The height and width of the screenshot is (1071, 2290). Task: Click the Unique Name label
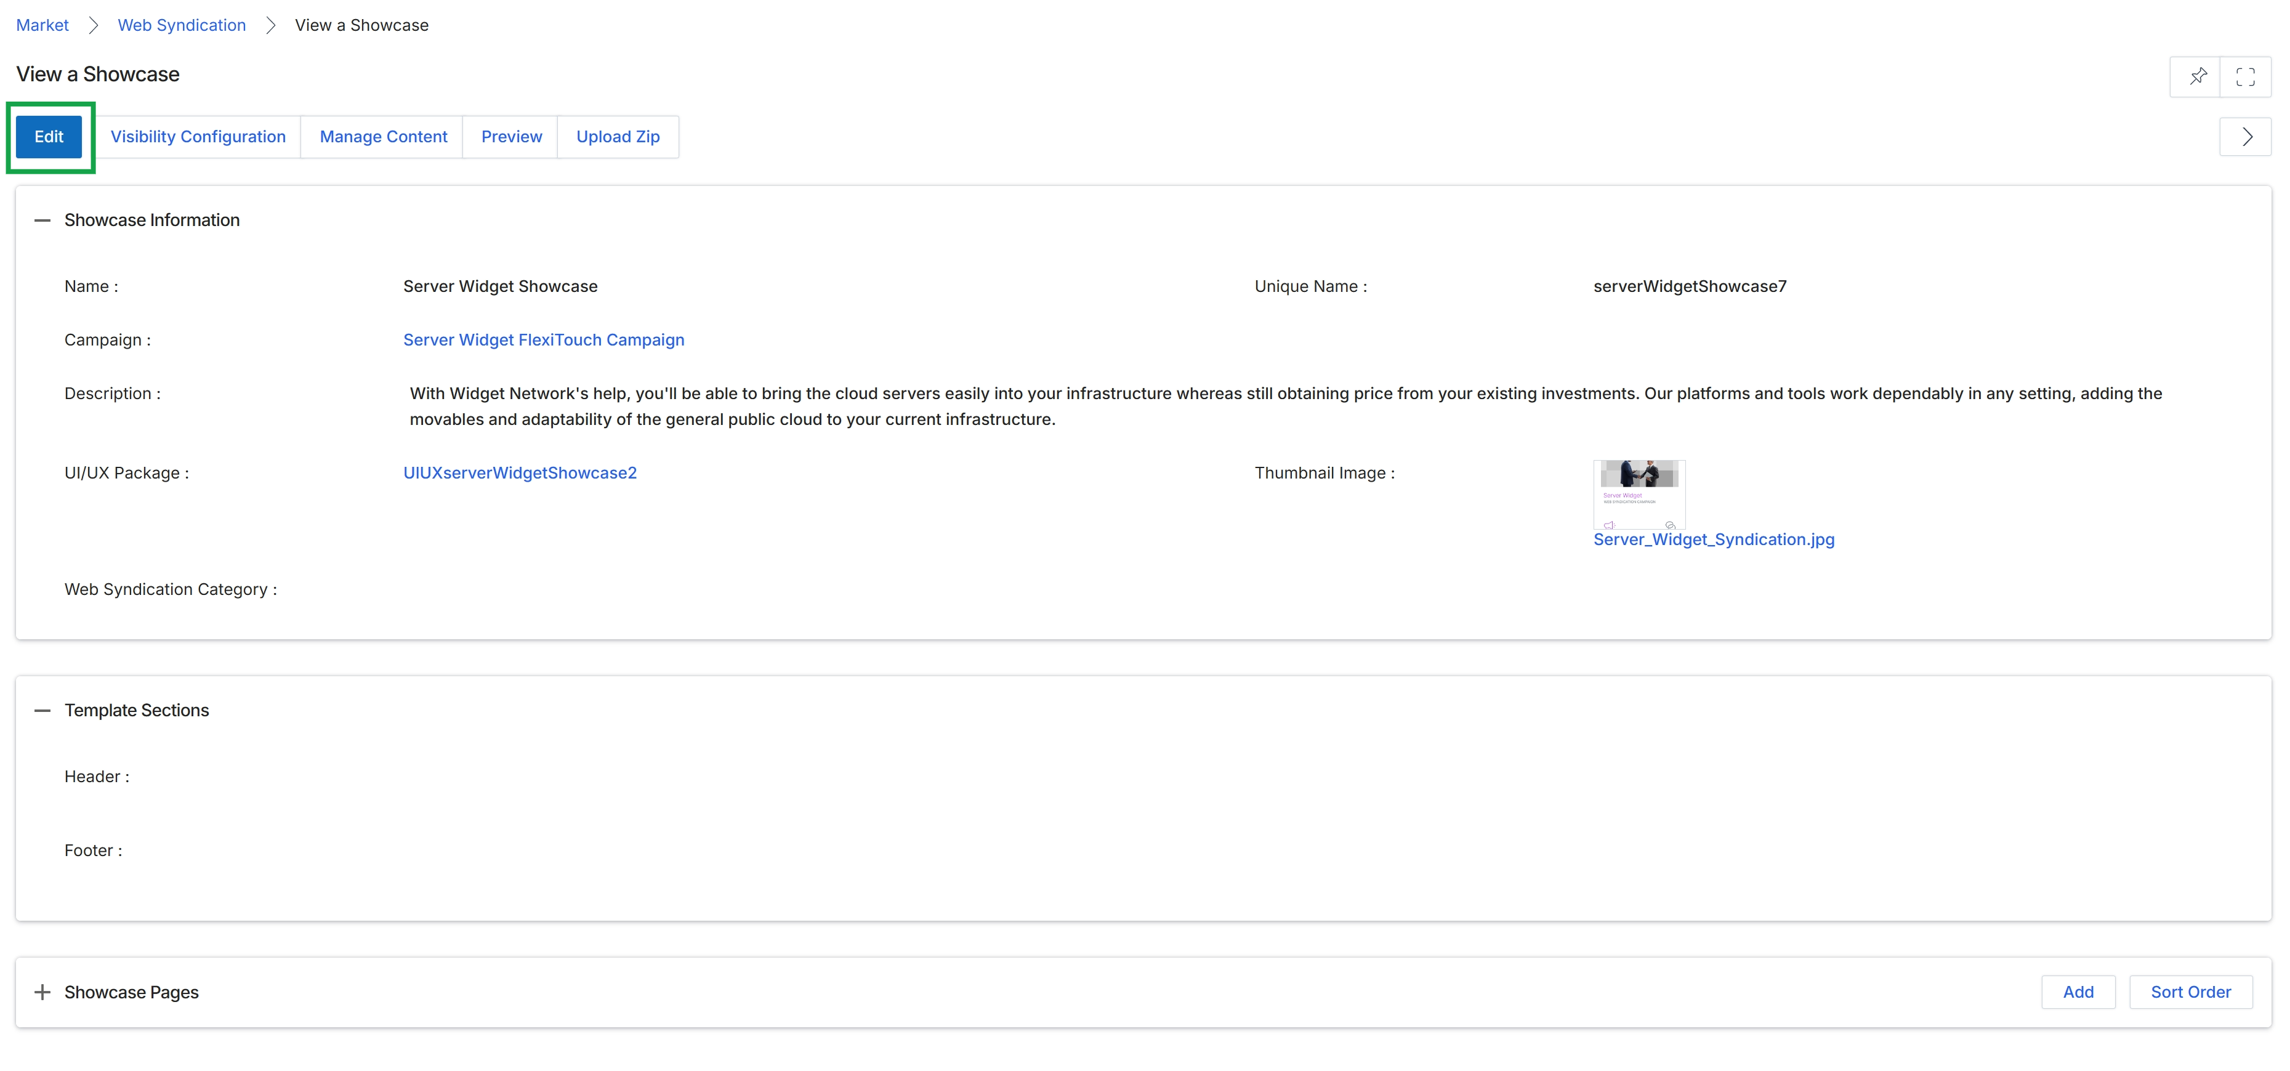click(x=1310, y=286)
